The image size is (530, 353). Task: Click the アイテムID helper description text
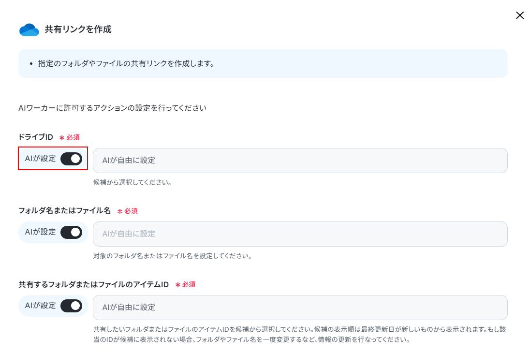[x=300, y=335]
